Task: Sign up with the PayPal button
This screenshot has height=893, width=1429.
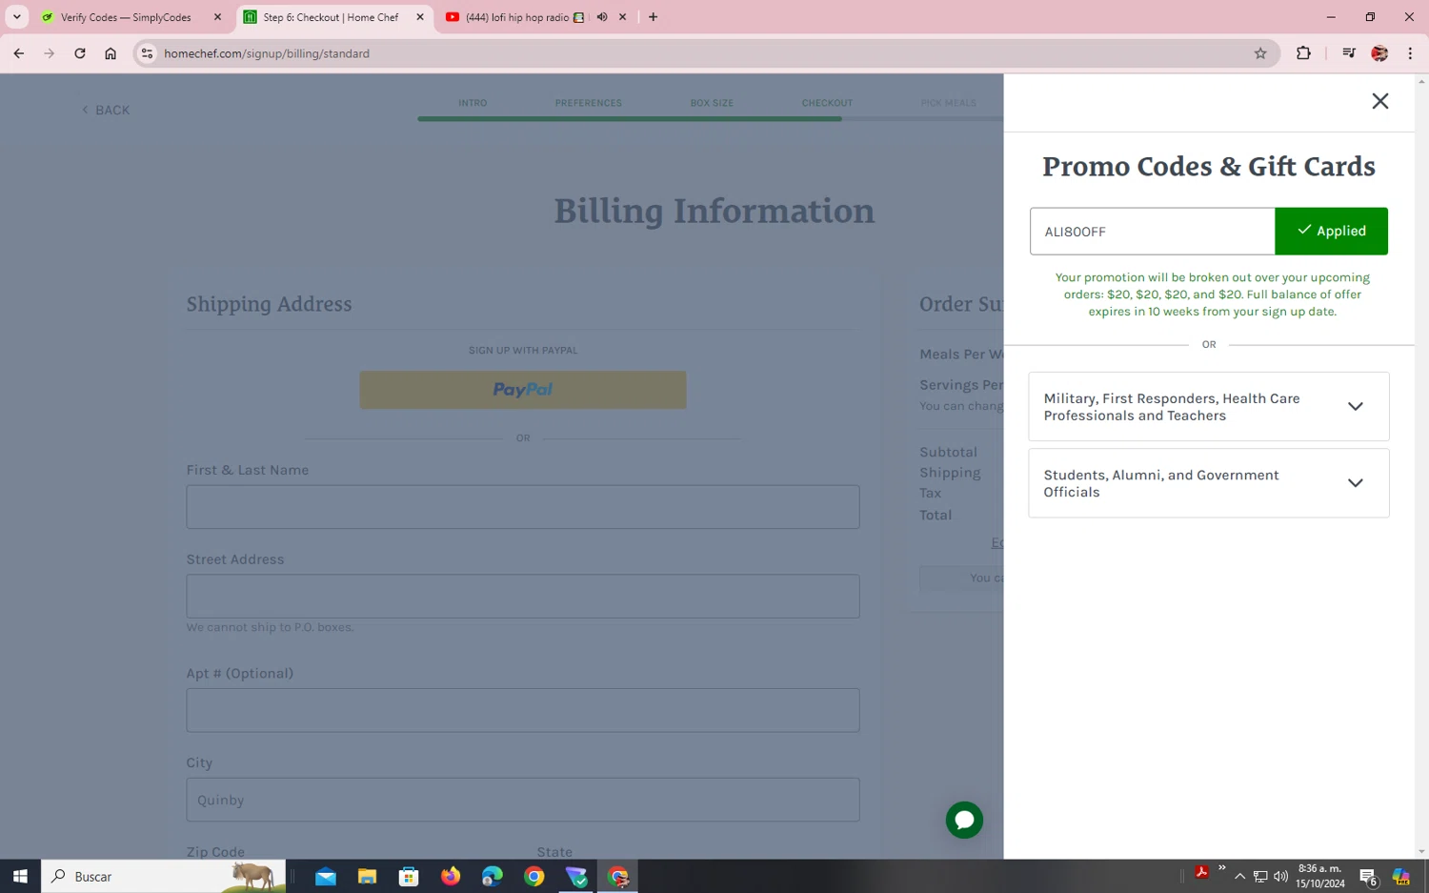Action: (x=523, y=390)
